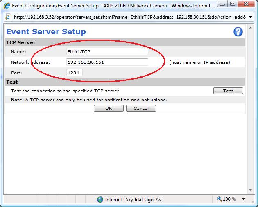Close the Event Server Setup window
The height and width of the screenshot is (207, 258).
(x=246, y=4)
